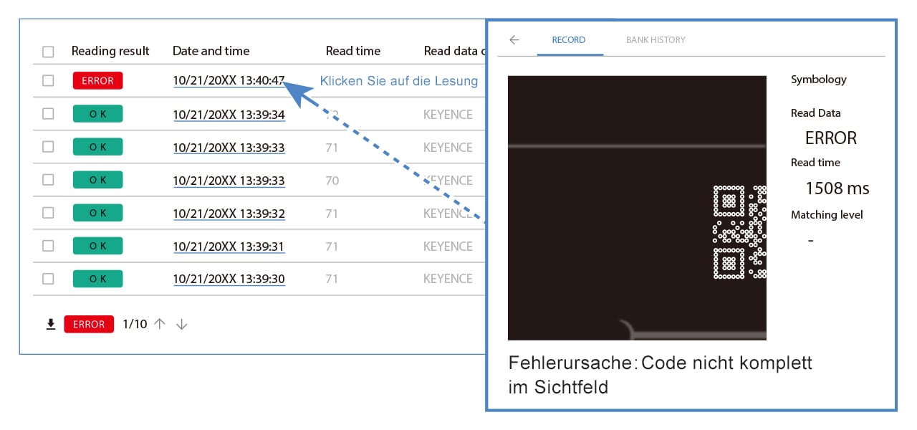
Task: Click the captured code image in the record
Action: pos(637,208)
